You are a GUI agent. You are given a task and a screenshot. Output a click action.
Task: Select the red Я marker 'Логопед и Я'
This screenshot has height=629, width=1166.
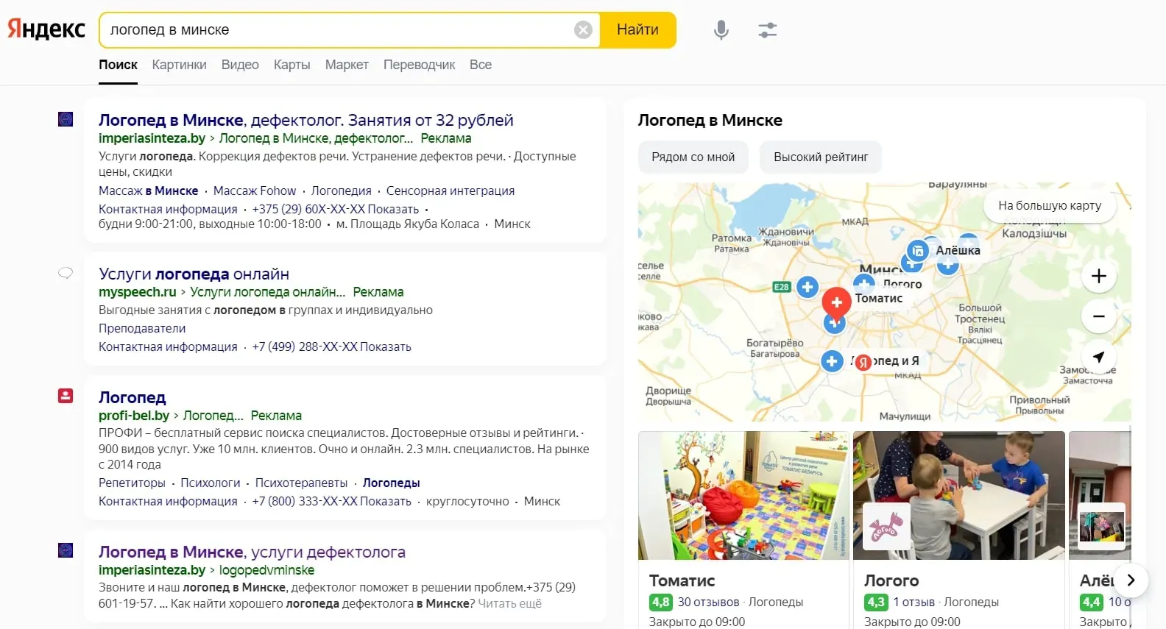click(863, 362)
